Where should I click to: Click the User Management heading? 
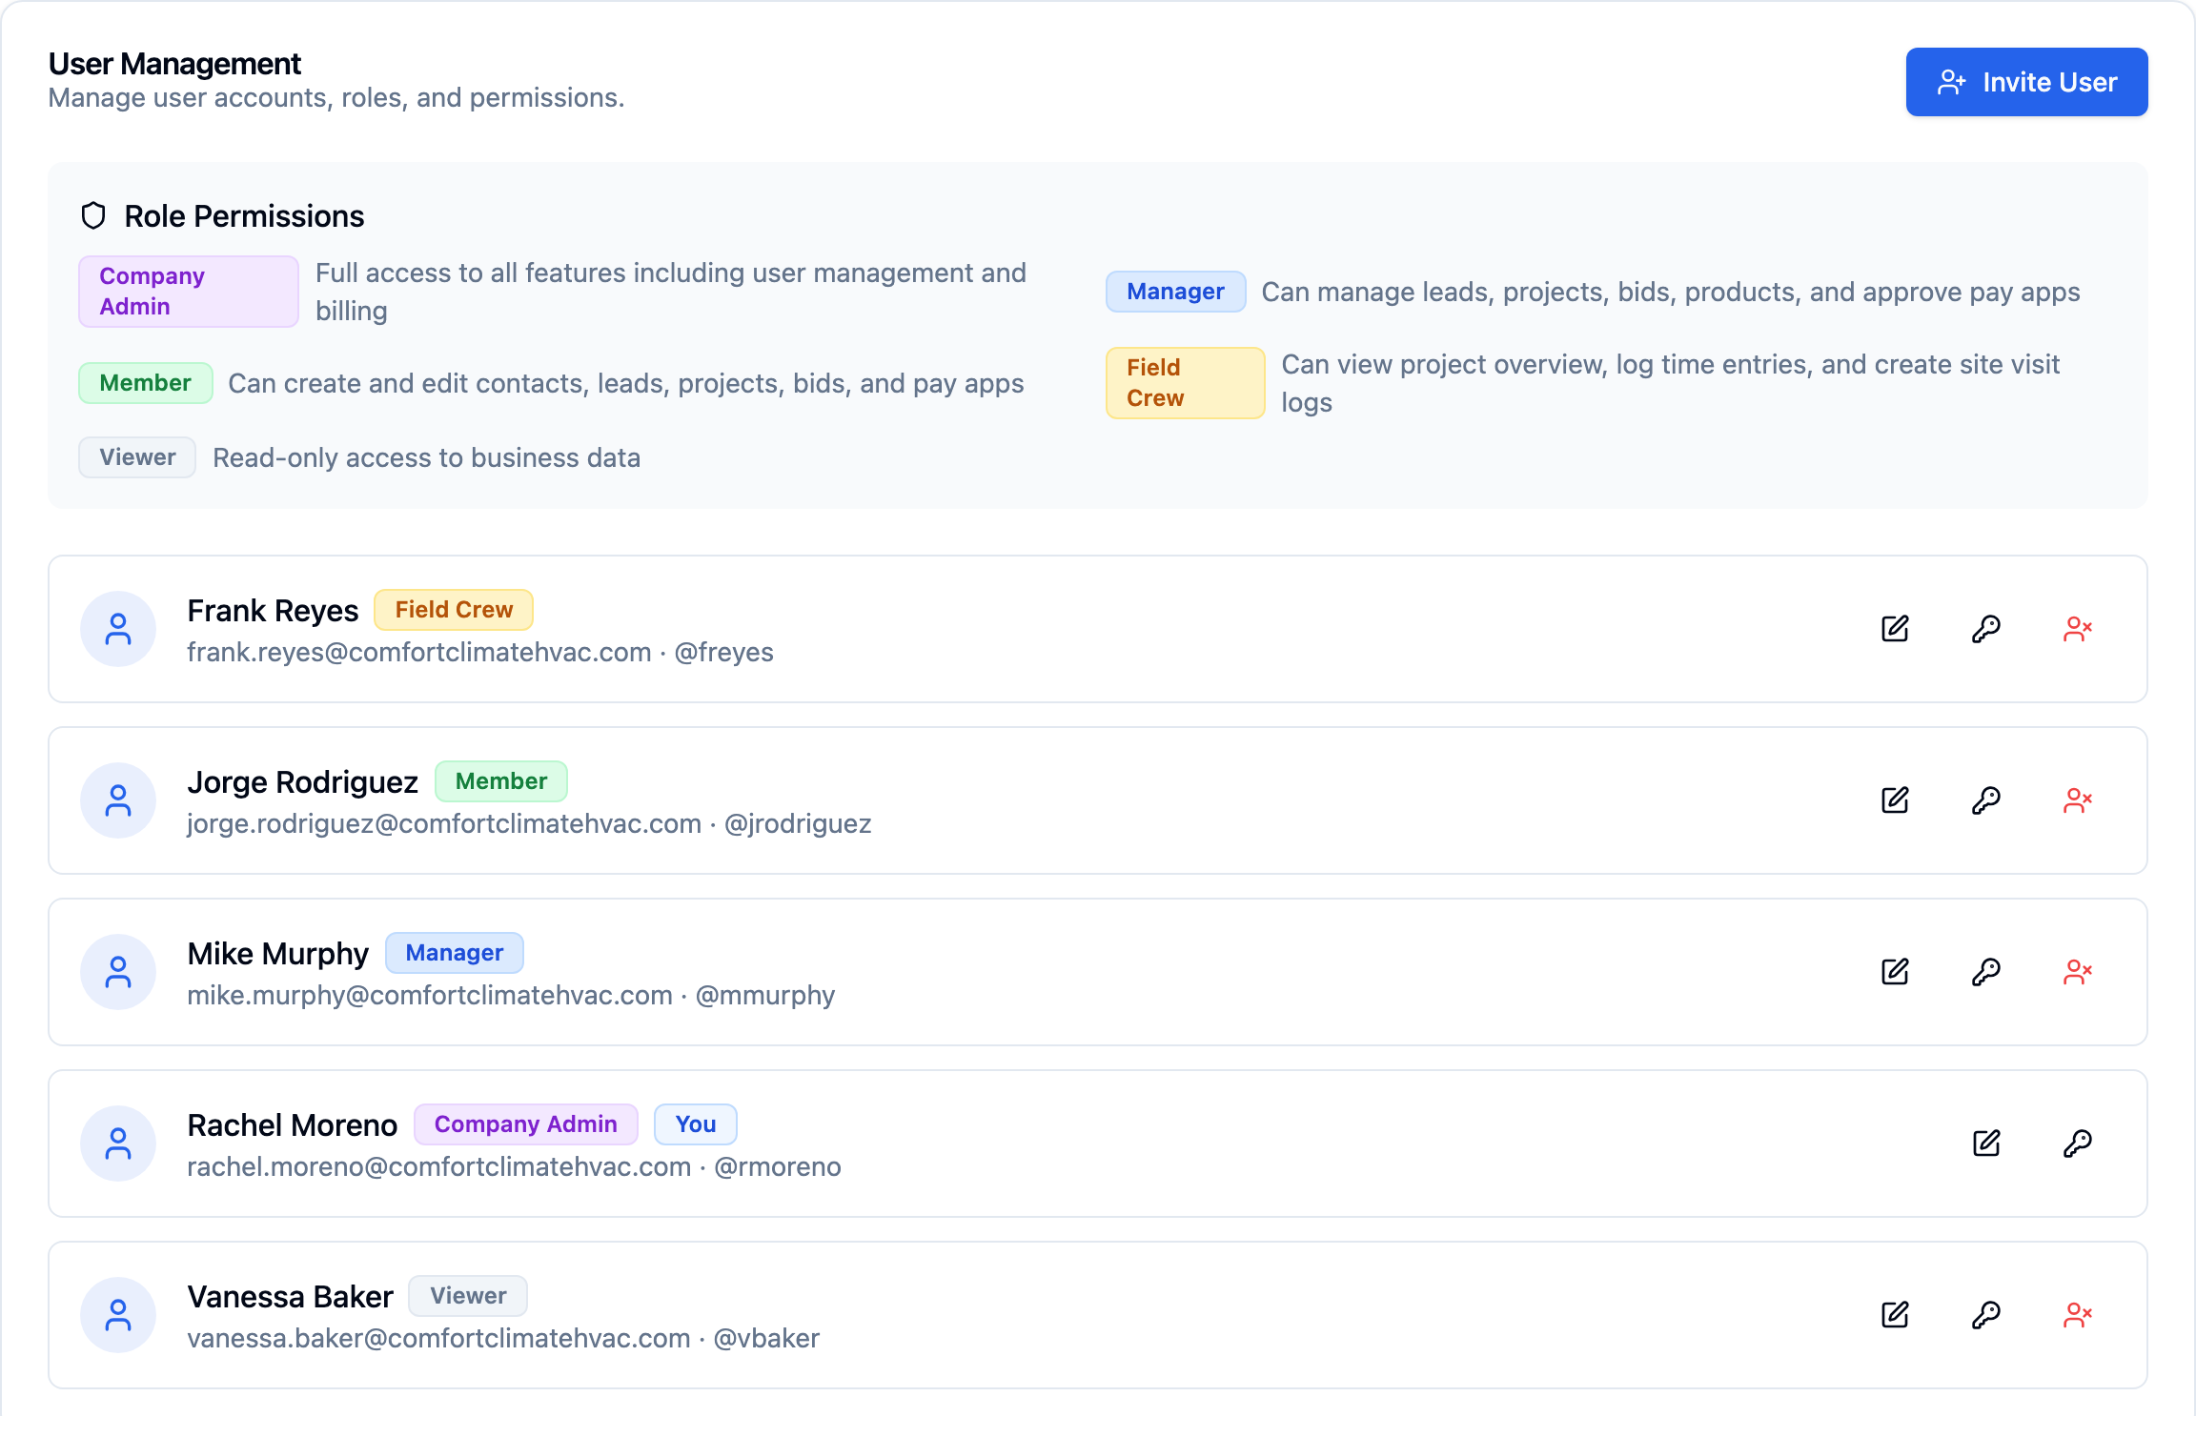pos(175,64)
